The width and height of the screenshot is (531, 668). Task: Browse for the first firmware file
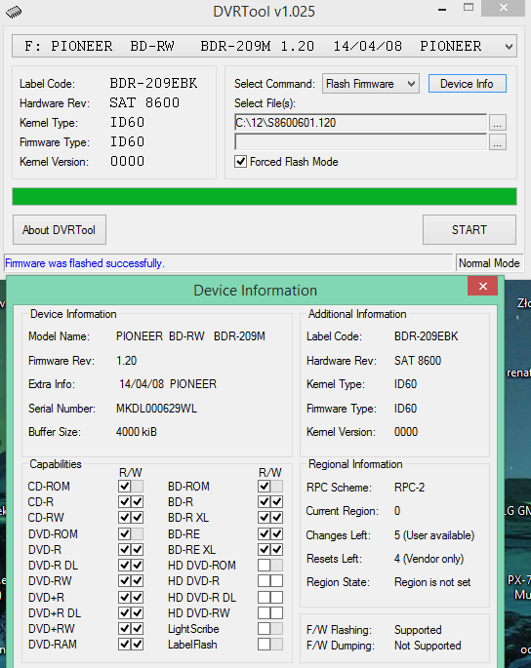pyautogui.click(x=497, y=123)
